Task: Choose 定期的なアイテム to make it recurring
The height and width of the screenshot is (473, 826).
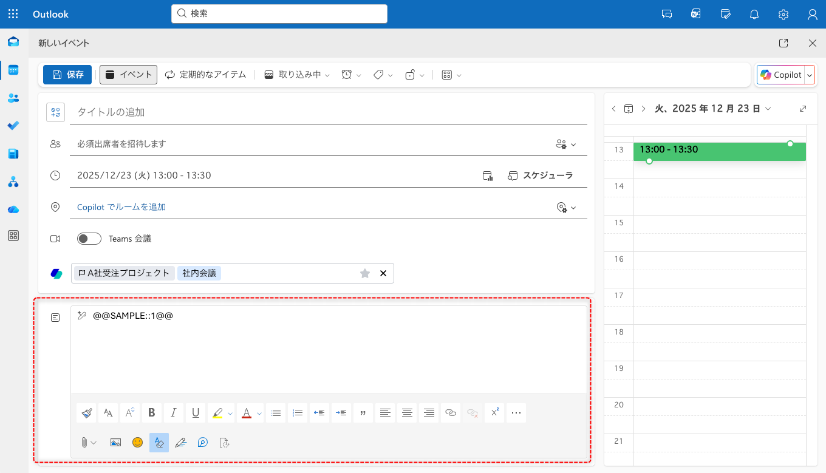Action: 206,75
